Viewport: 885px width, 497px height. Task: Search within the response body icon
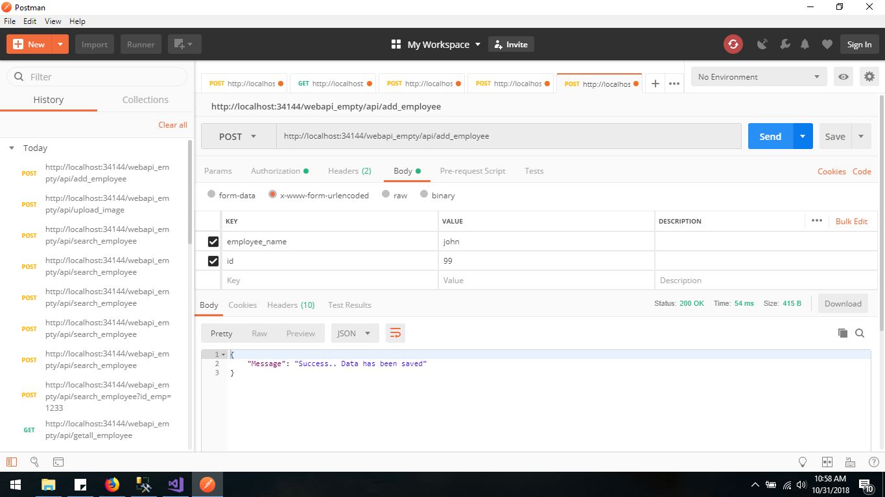pyautogui.click(x=860, y=333)
